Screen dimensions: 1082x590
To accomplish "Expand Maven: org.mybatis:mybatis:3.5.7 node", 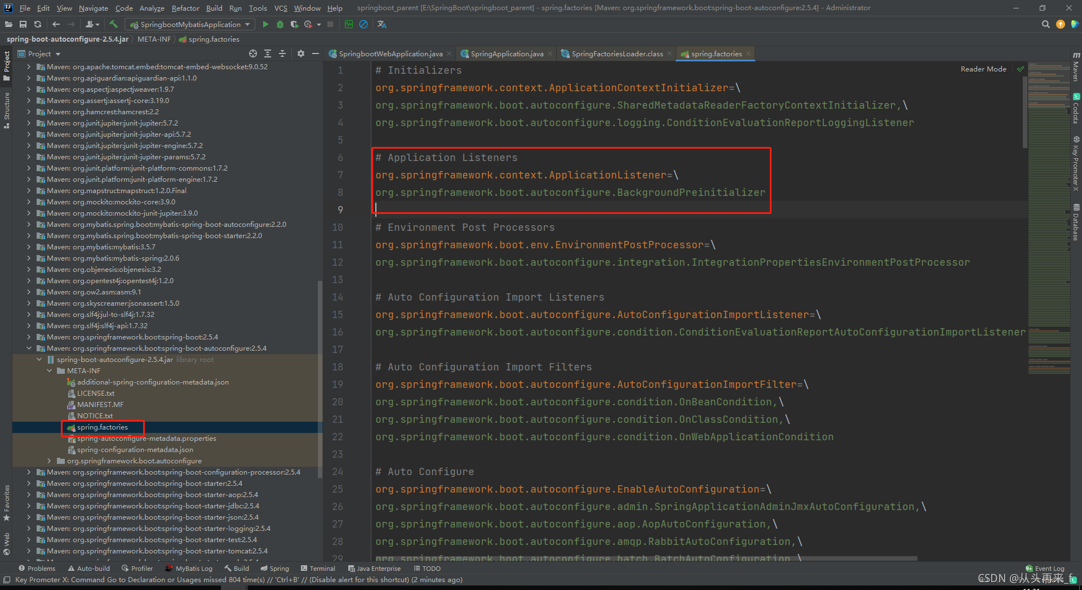I will pyautogui.click(x=28, y=247).
